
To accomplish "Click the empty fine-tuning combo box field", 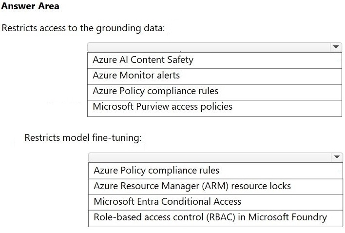I will click(x=210, y=157).
